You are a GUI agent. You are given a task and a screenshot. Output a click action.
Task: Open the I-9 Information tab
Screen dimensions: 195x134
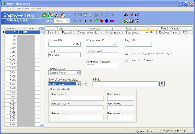[x=112, y=32]
